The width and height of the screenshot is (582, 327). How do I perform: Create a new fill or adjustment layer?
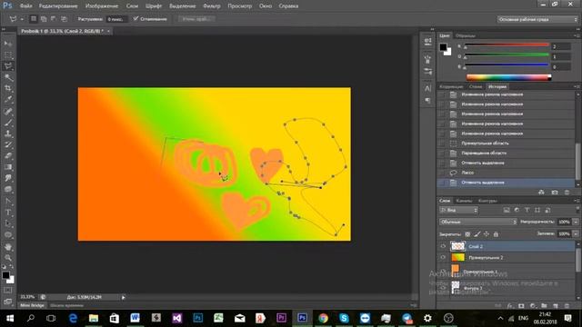pos(533,306)
